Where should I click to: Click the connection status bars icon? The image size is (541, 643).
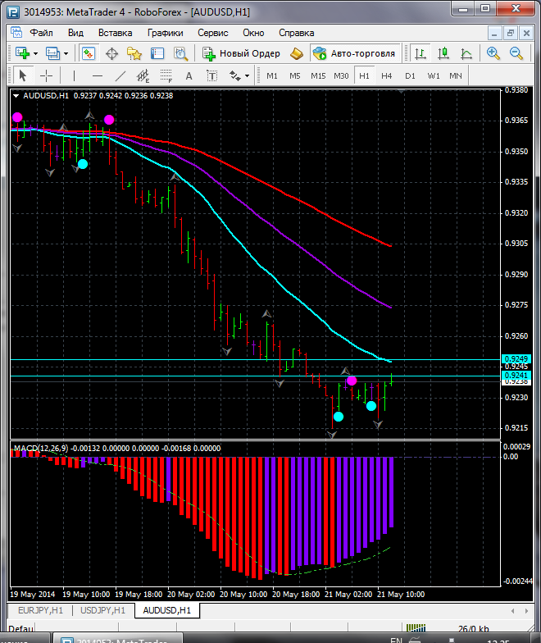tap(416, 628)
